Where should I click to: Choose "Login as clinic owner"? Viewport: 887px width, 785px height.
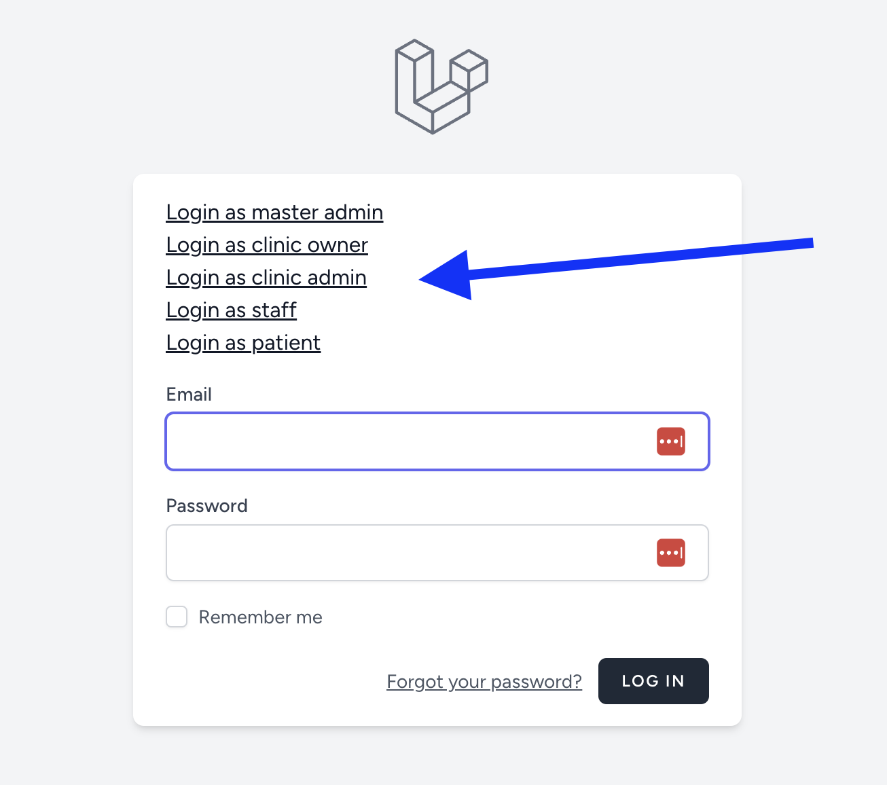click(267, 245)
